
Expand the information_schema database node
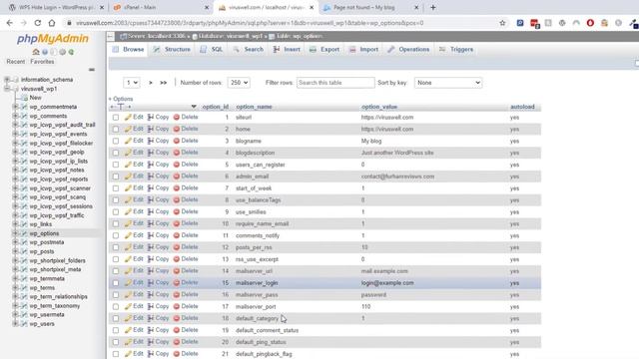[x=7, y=80]
